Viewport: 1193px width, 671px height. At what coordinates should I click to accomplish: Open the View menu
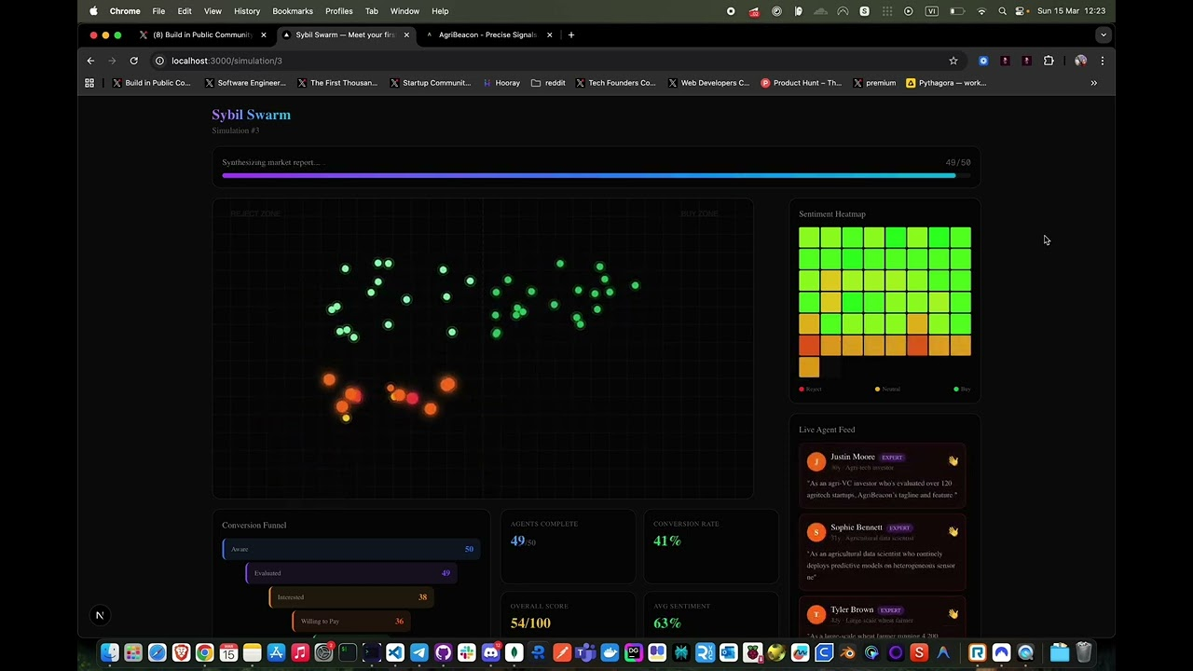tap(213, 11)
